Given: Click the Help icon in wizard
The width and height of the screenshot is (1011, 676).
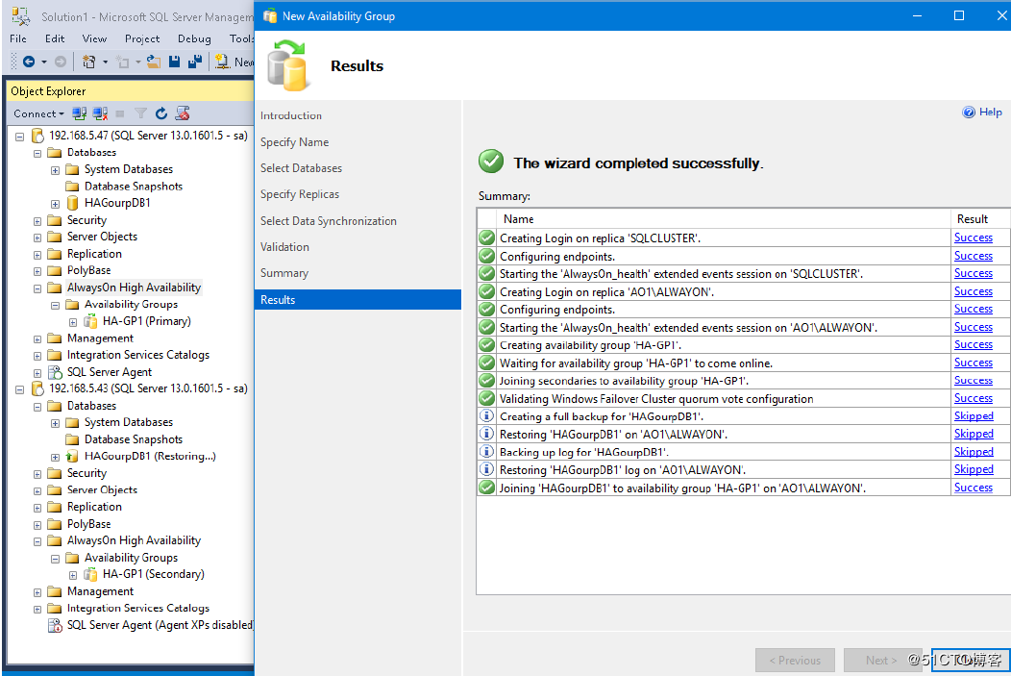Looking at the screenshot, I should click(969, 113).
